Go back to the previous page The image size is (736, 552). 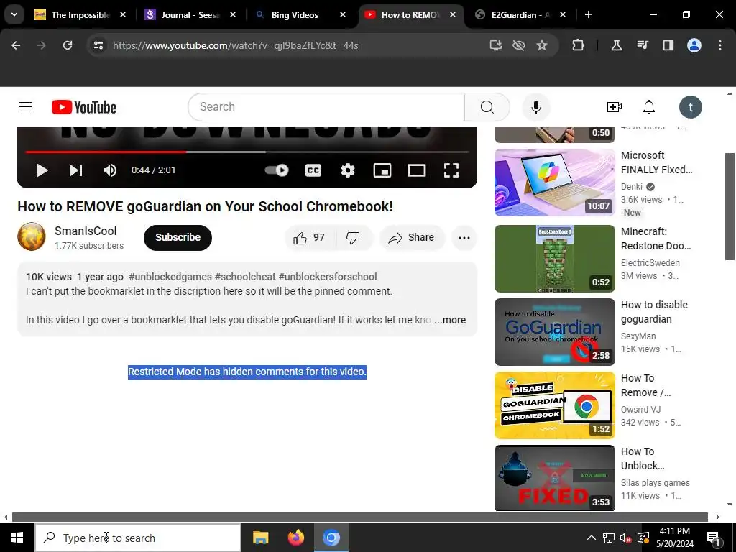(16, 45)
